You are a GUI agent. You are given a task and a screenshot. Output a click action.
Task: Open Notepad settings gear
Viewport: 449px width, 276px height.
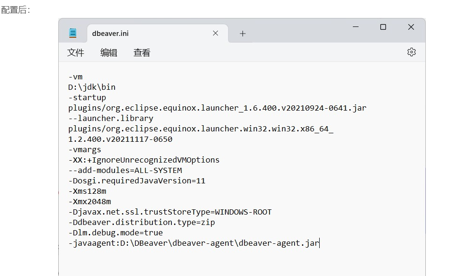point(411,52)
